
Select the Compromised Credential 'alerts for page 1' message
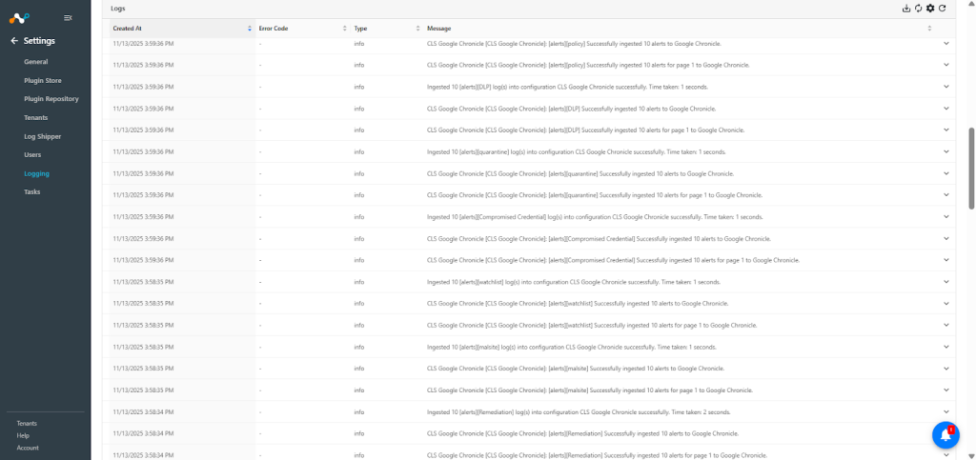click(x=613, y=260)
